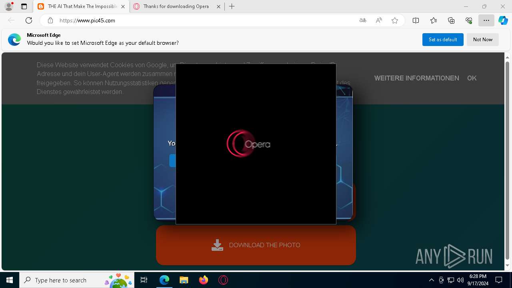Click the safely remove hardware tray icon
The width and height of the screenshot is (512, 288).
pyautogui.click(x=441, y=280)
